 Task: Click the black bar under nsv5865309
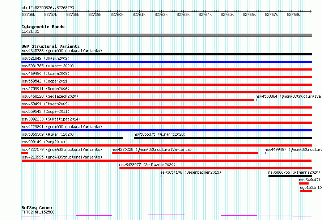[x=72, y=138]
